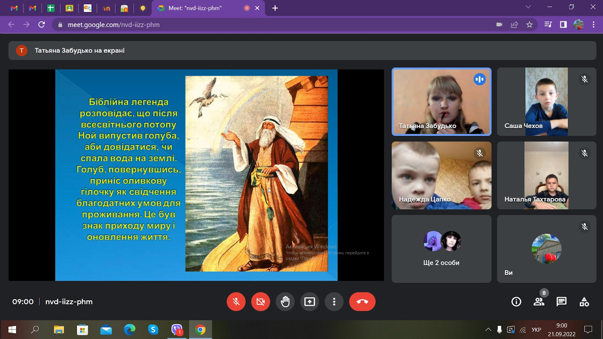Viewport: 603px width, 339px height.
Task: Click the camera permission icon in address bar
Action: click(x=499, y=24)
